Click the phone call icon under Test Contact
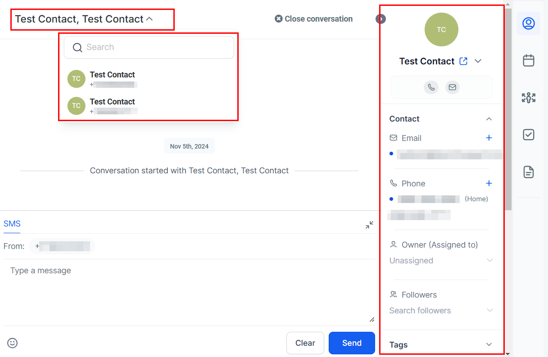 coord(431,87)
